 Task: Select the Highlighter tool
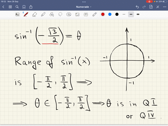tap(43, 14)
